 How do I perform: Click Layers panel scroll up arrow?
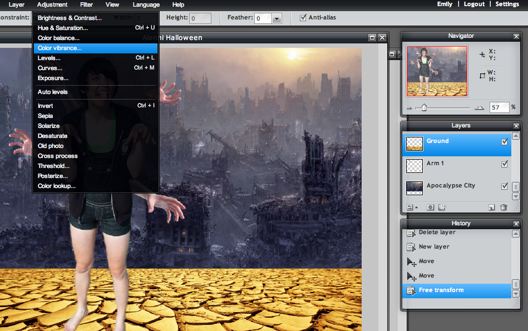coord(516,136)
